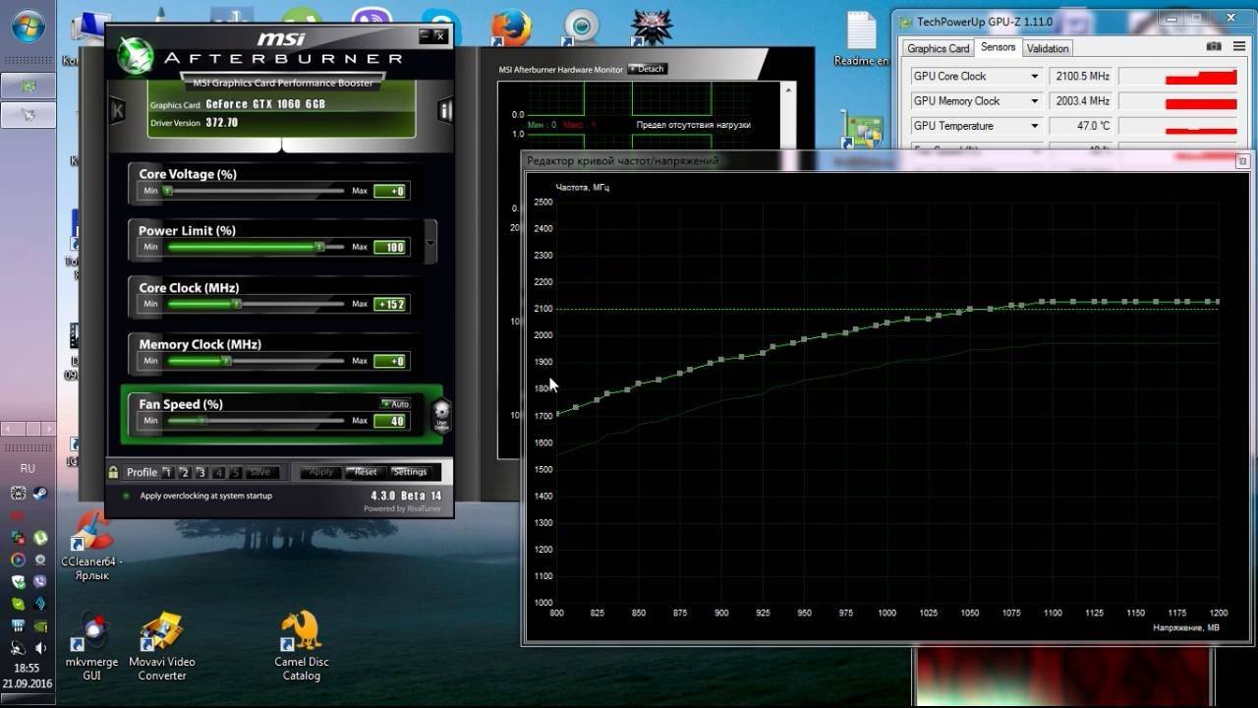Open the Validation tab in GPU-Z
The height and width of the screenshot is (708, 1258).
pos(1048,48)
